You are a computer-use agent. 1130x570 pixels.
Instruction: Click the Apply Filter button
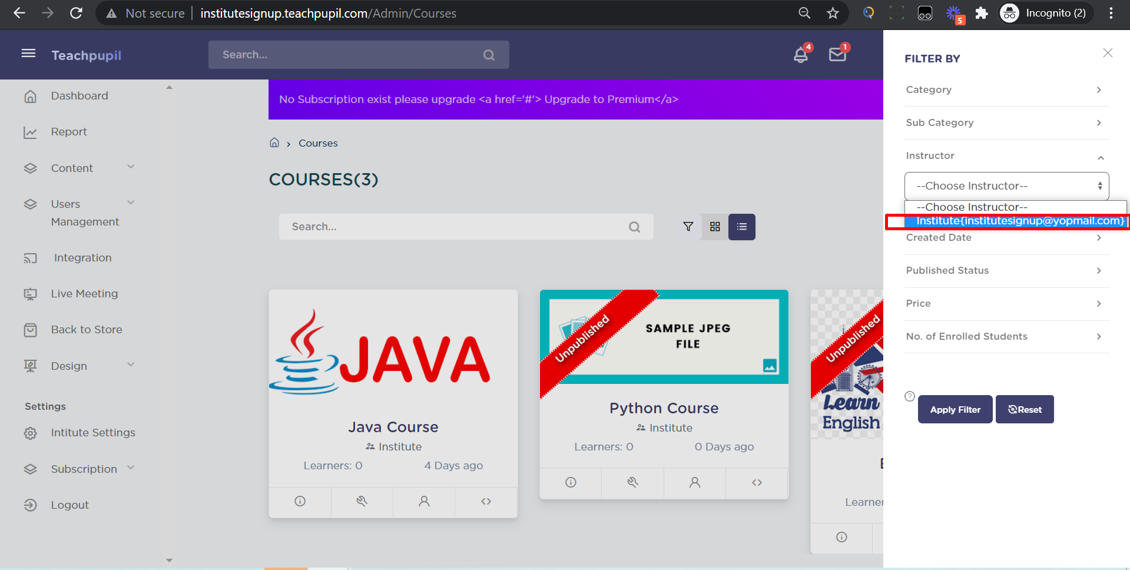click(955, 409)
